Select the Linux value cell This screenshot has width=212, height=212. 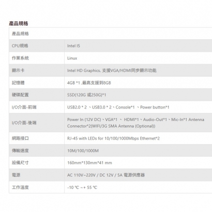coord(138,58)
